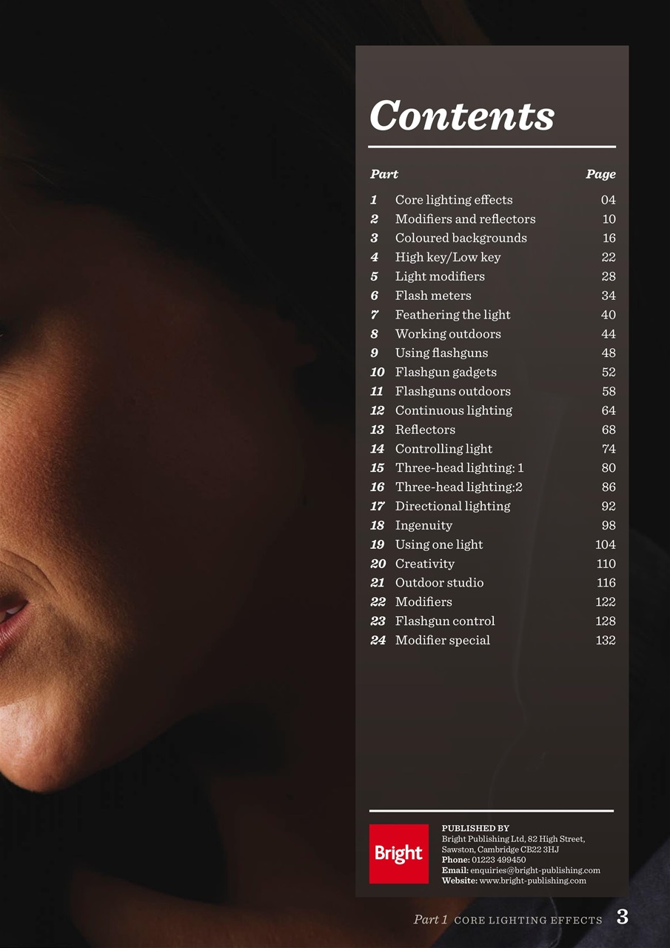Click the Contents page heading
Image resolution: width=670 pixels, height=948 pixels.
point(462,116)
